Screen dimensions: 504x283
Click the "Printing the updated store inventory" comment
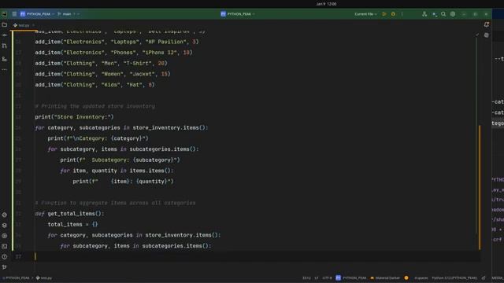94,106
